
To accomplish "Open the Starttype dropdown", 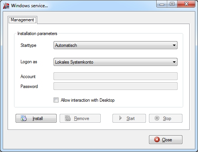I will click(116, 45).
